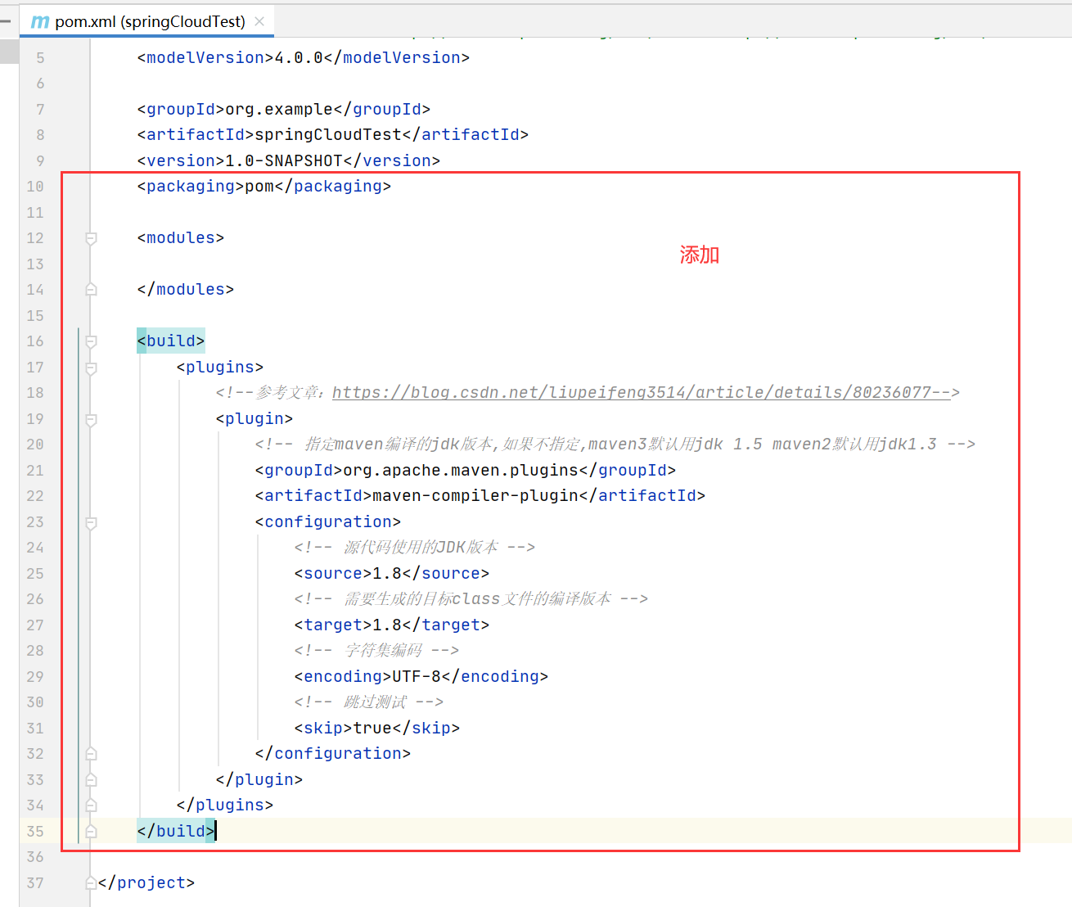Open the blog.csdn.net article link in comment

click(642, 393)
